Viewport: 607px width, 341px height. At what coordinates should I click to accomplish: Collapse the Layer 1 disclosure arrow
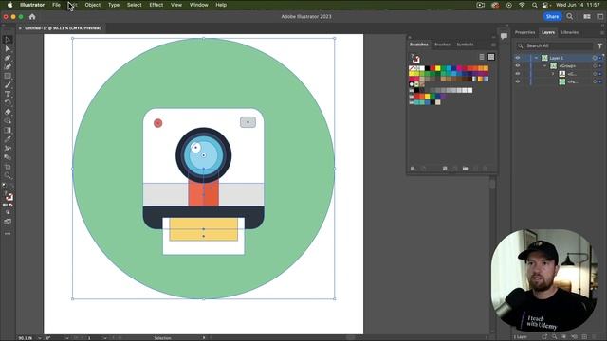(536, 58)
